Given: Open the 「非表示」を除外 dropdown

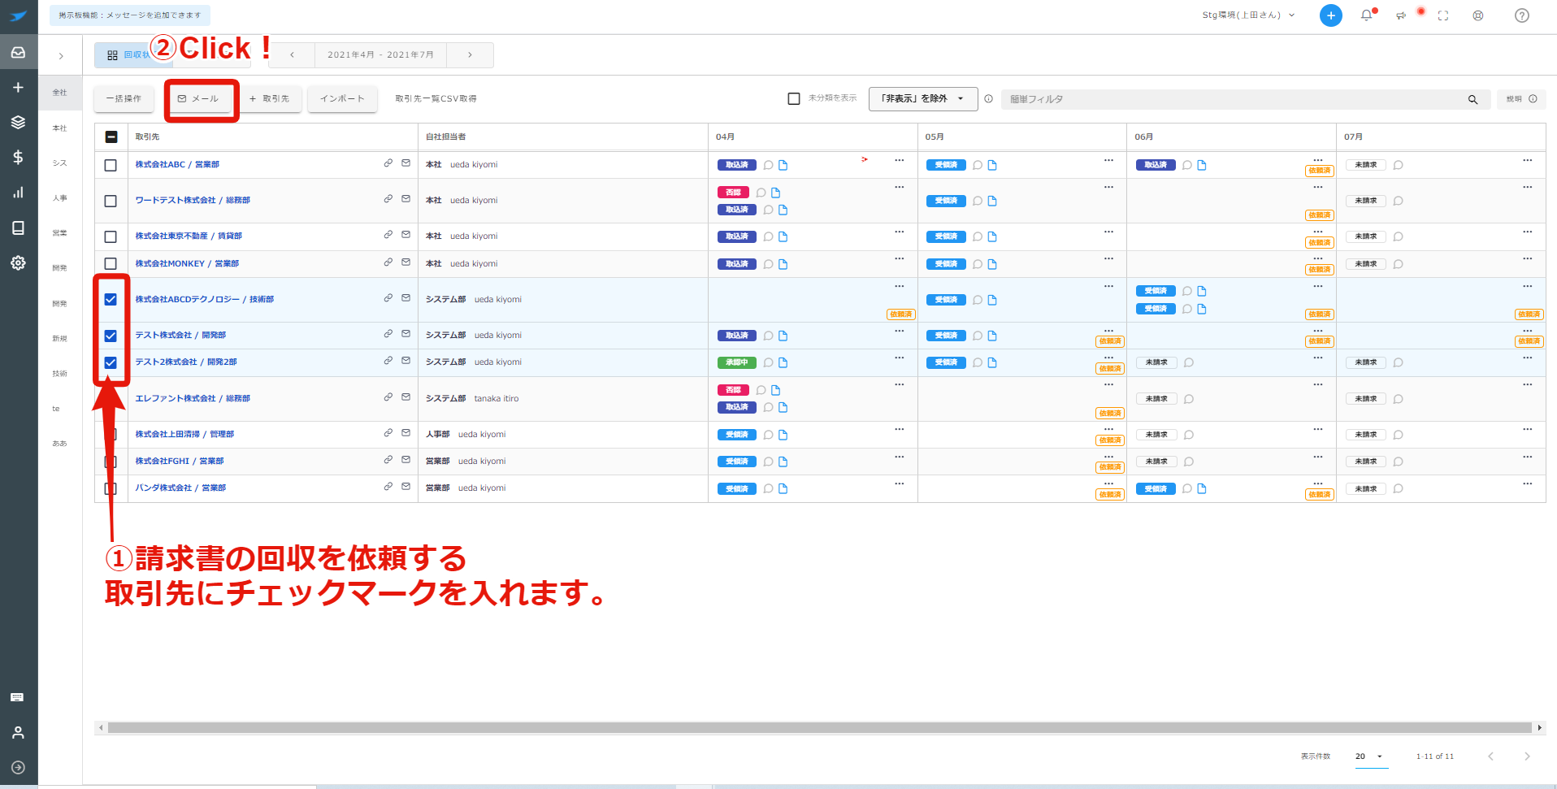Looking at the screenshot, I should pos(922,99).
